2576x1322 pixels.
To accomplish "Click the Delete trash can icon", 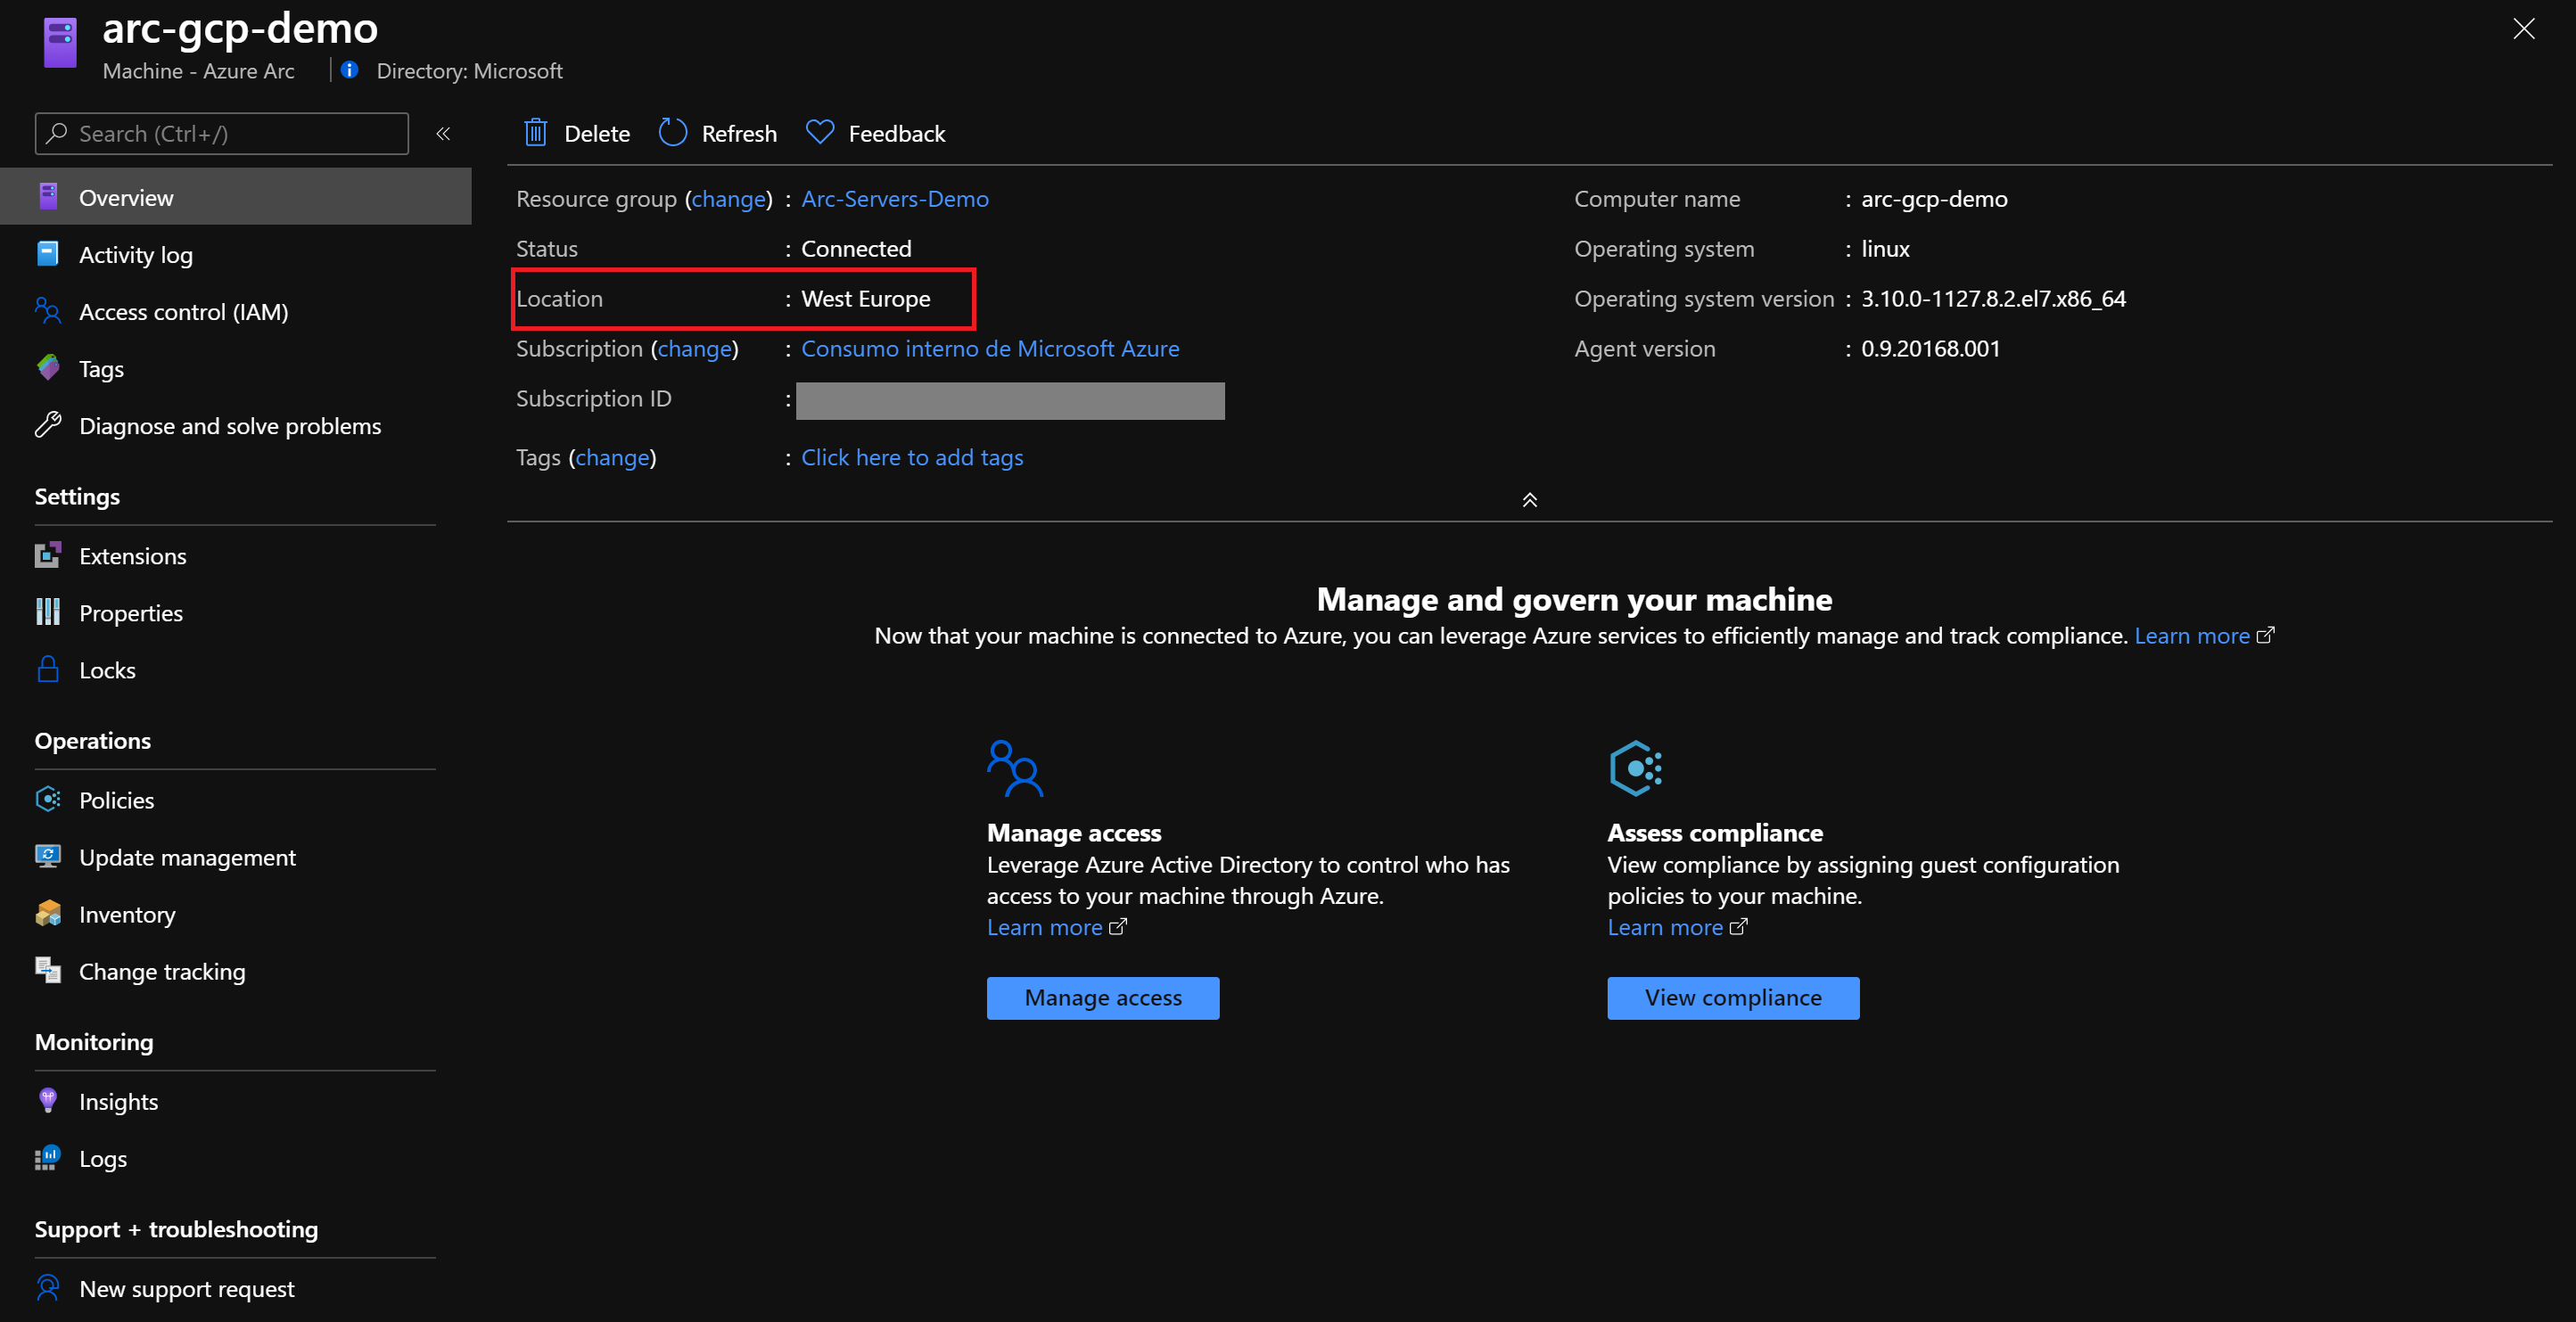I will tap(536, 133).
